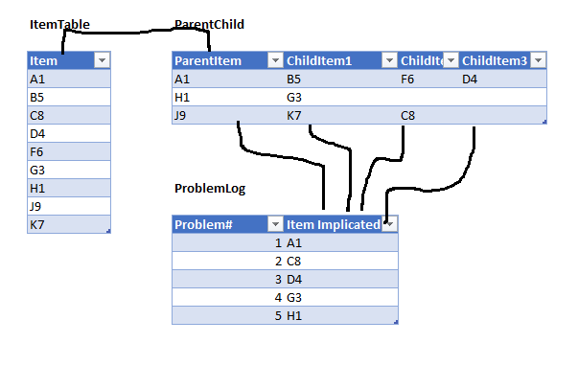Expand the ChildItem1 filter dropdown arrow
This screenshot has height=366, width=578.
389,60
